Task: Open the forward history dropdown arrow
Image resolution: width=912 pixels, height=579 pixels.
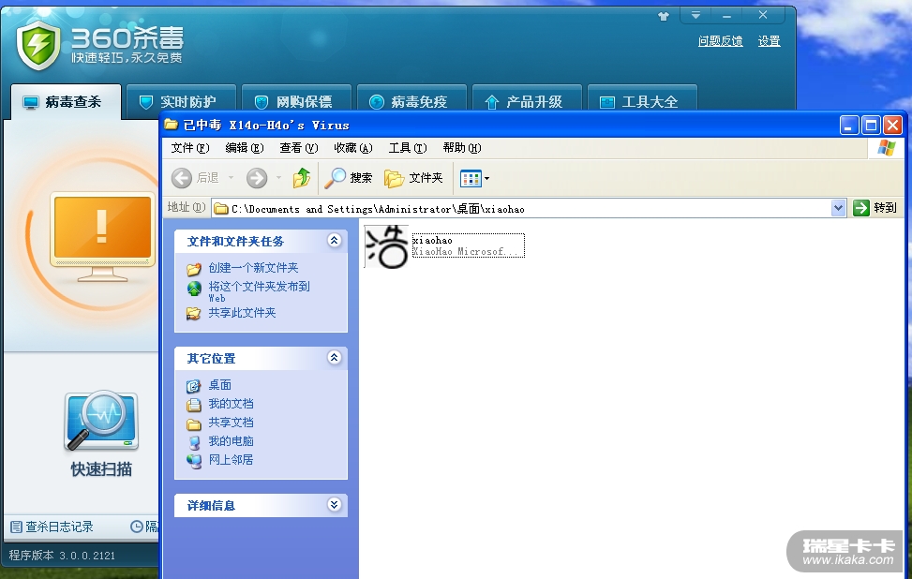Action: (278, 178)
